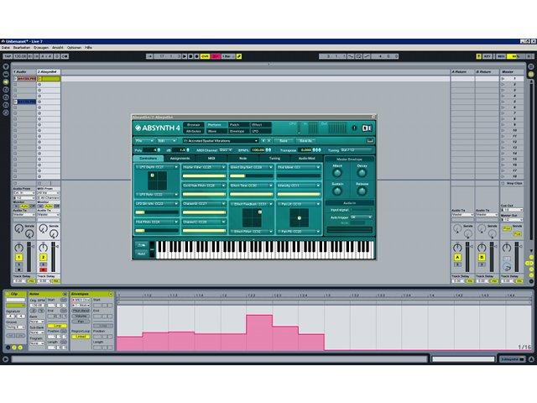Open the Optionen menu
Image resolution: width=537 pixels, height=403 pixels.
(x=74, y=48)
